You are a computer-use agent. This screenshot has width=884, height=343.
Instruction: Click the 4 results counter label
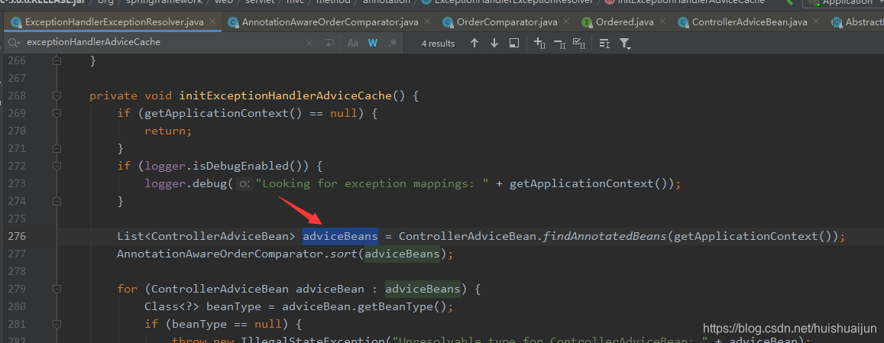point(438,44)
